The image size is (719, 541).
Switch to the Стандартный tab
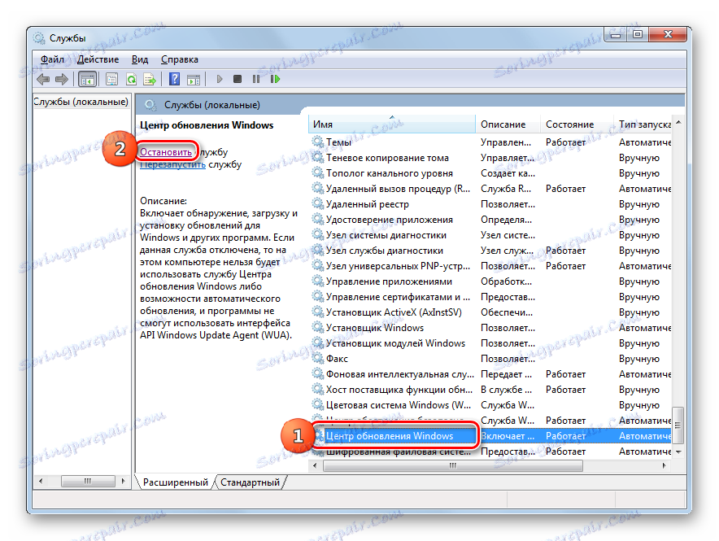click(x=250, y=482)
